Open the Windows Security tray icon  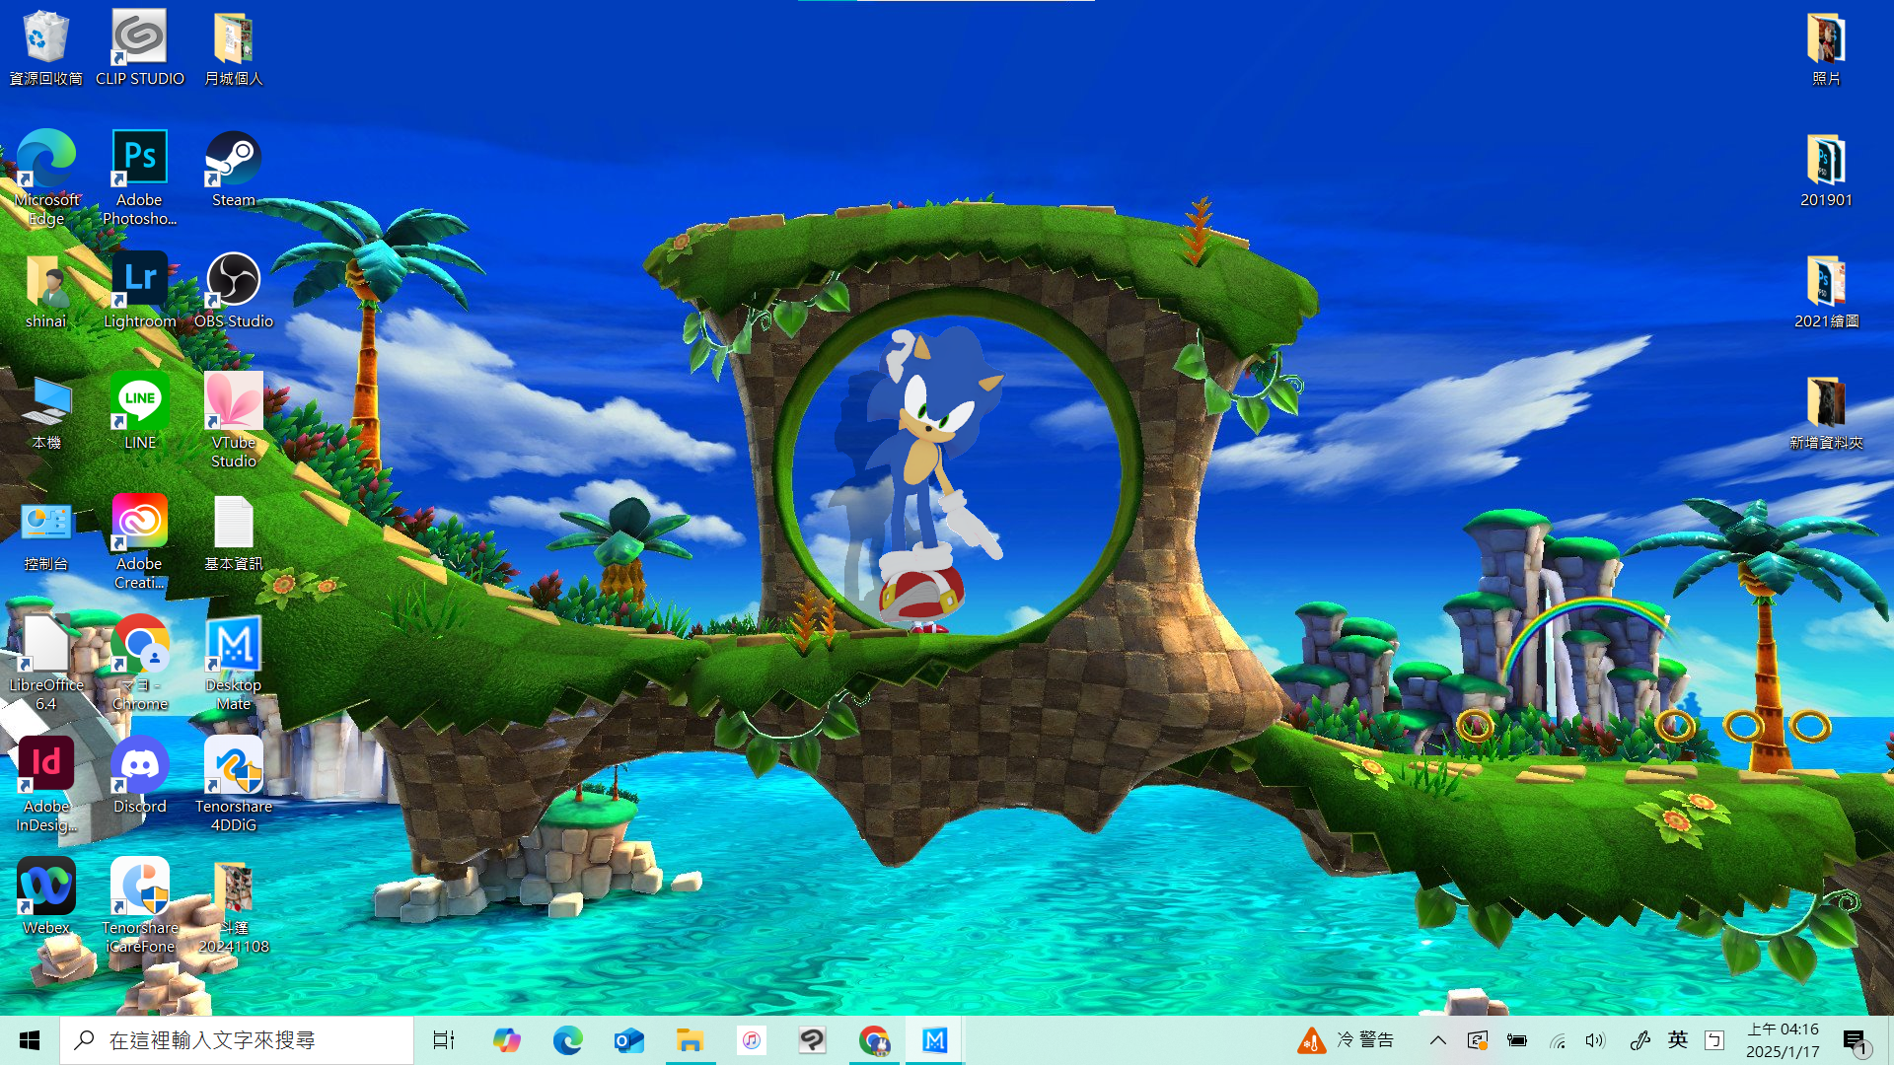click(1477, 1040)
